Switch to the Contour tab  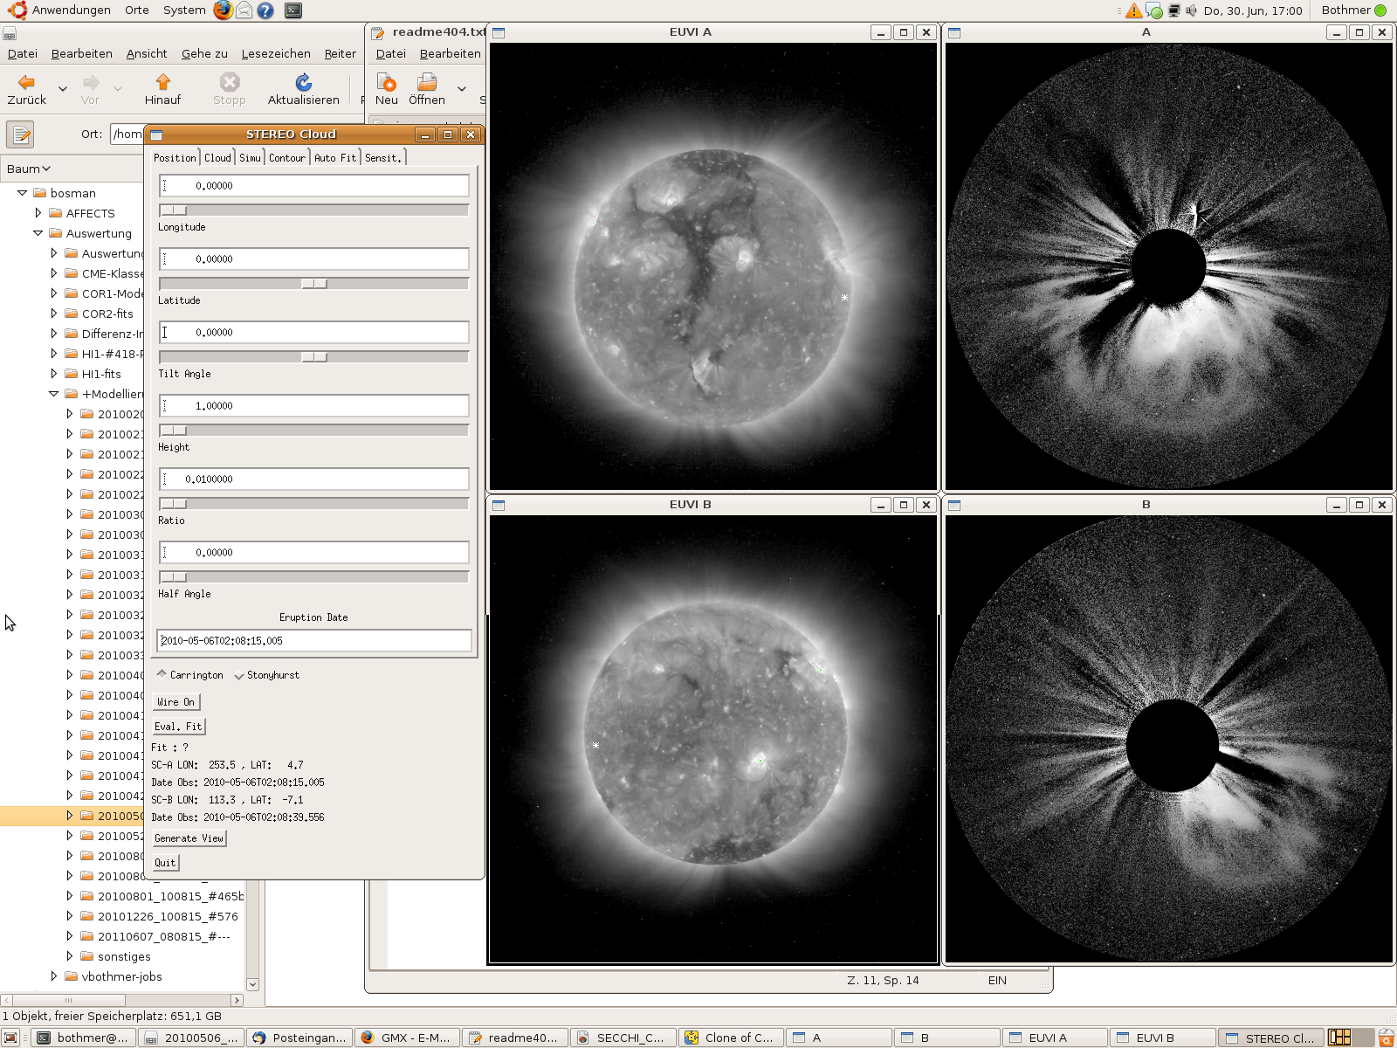(x=286, y=158)
